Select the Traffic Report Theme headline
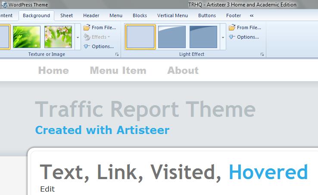Viewport: 318px width, 195px height. pyautogui.click(x=145, y=110)
